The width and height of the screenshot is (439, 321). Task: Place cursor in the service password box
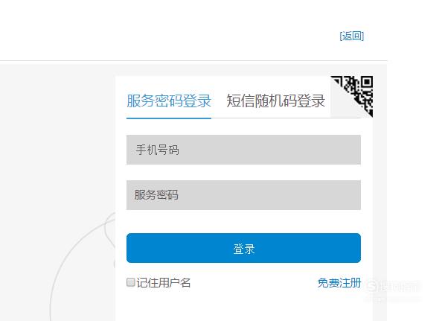243,195
